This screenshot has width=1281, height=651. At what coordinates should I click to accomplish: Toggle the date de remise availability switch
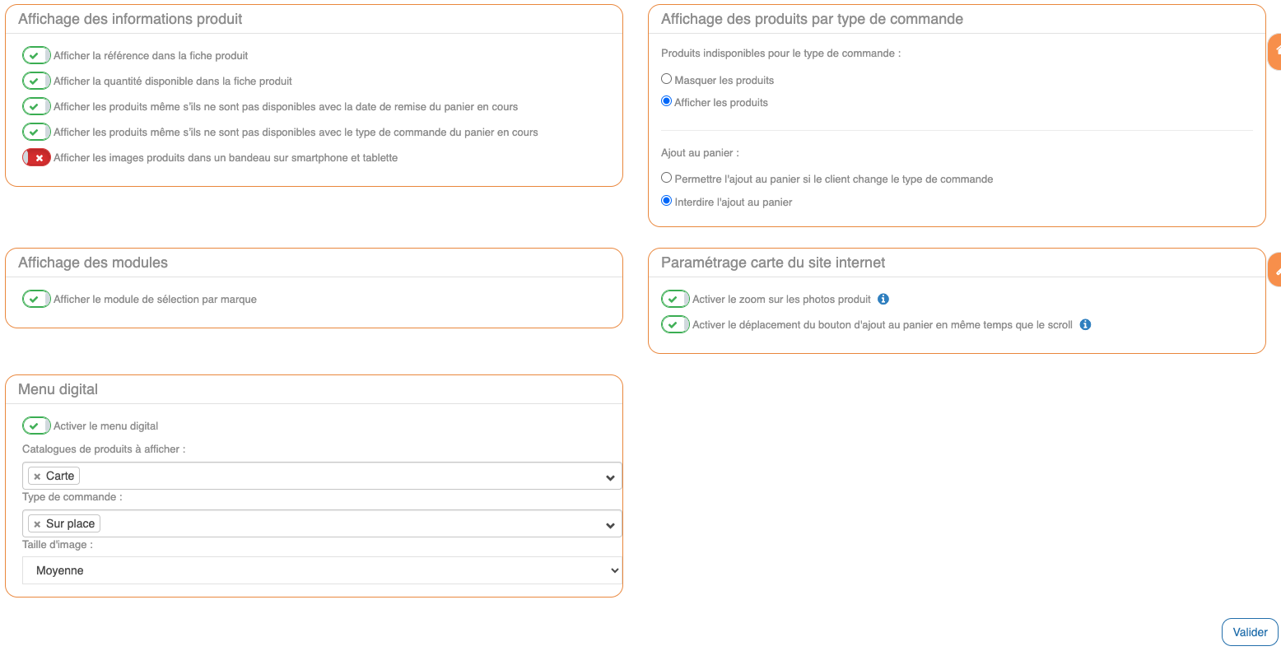click(x=36, y=107)
